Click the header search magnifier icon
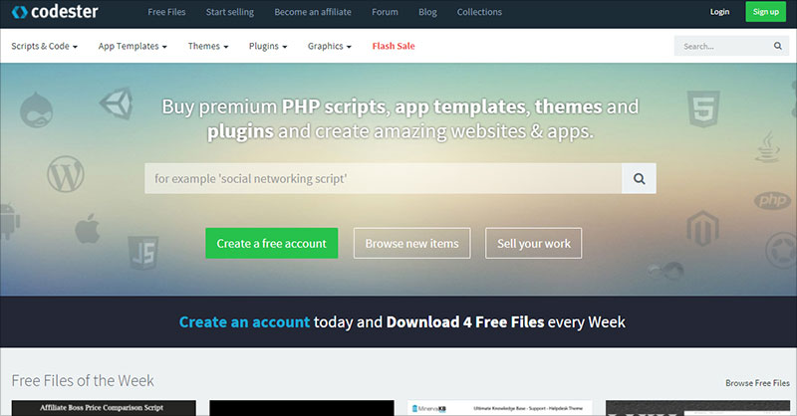 [x=778, y=46]
